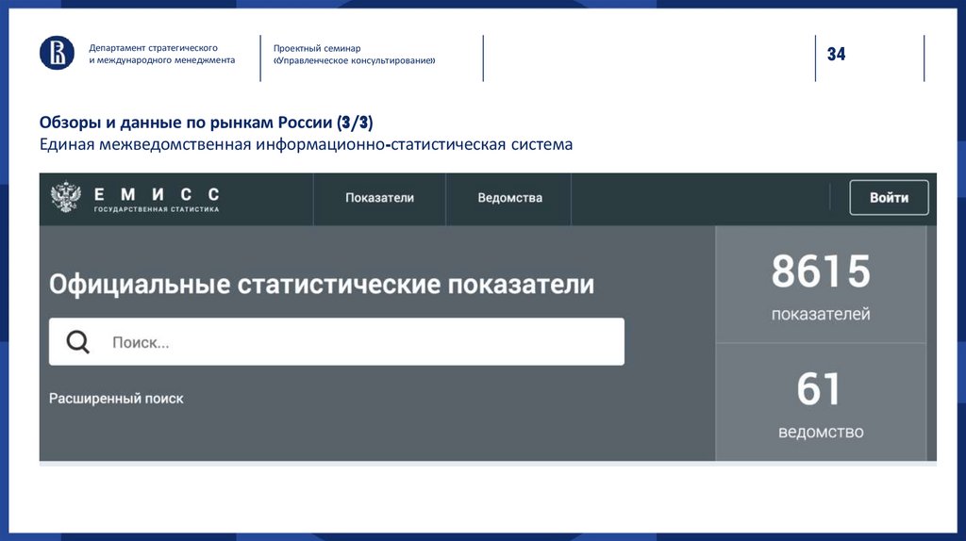
Task: Click the HSE university logo icon
Action: tap(57, 53)
